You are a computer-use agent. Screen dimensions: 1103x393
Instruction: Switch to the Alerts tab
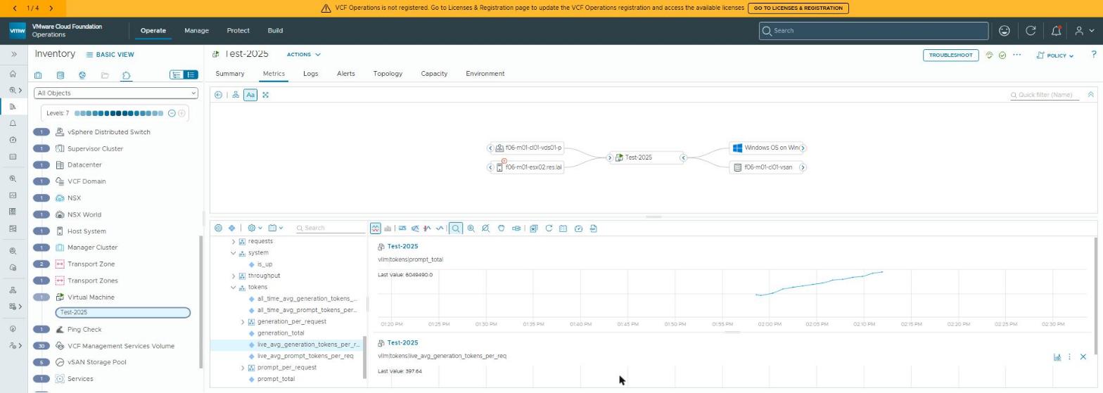(x=345, y=74)
